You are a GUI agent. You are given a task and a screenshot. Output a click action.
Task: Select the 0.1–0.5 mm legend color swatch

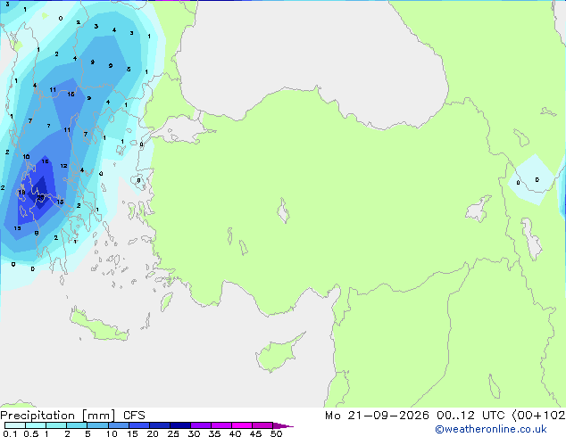click(x=15, y=425)
